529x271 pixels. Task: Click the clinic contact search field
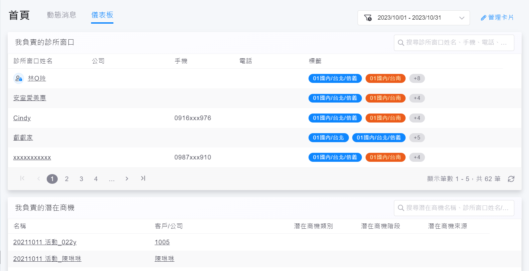tap(457, 43)
